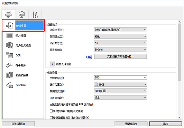184x128 pixels.
Task: Open the 分辨率 200dpi dropdown
Action: (x=120, y=50)
